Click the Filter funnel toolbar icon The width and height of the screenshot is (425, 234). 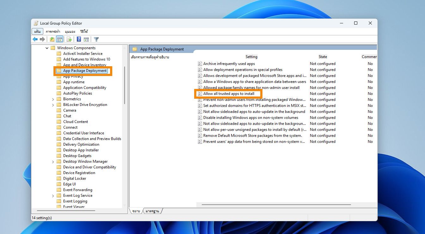click(96, 39)
